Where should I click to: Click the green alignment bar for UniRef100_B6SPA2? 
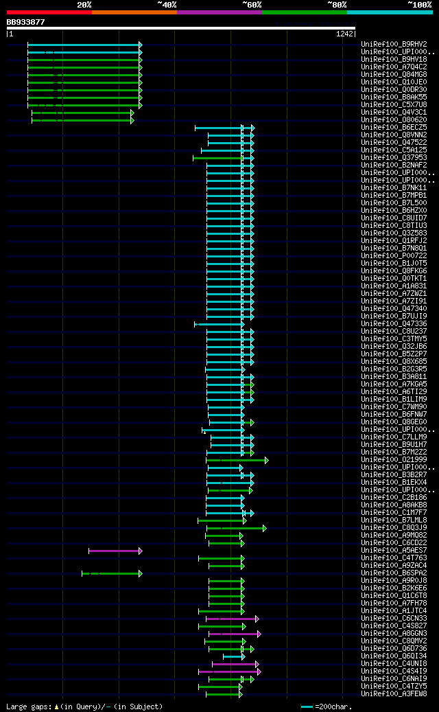[112, 573]
